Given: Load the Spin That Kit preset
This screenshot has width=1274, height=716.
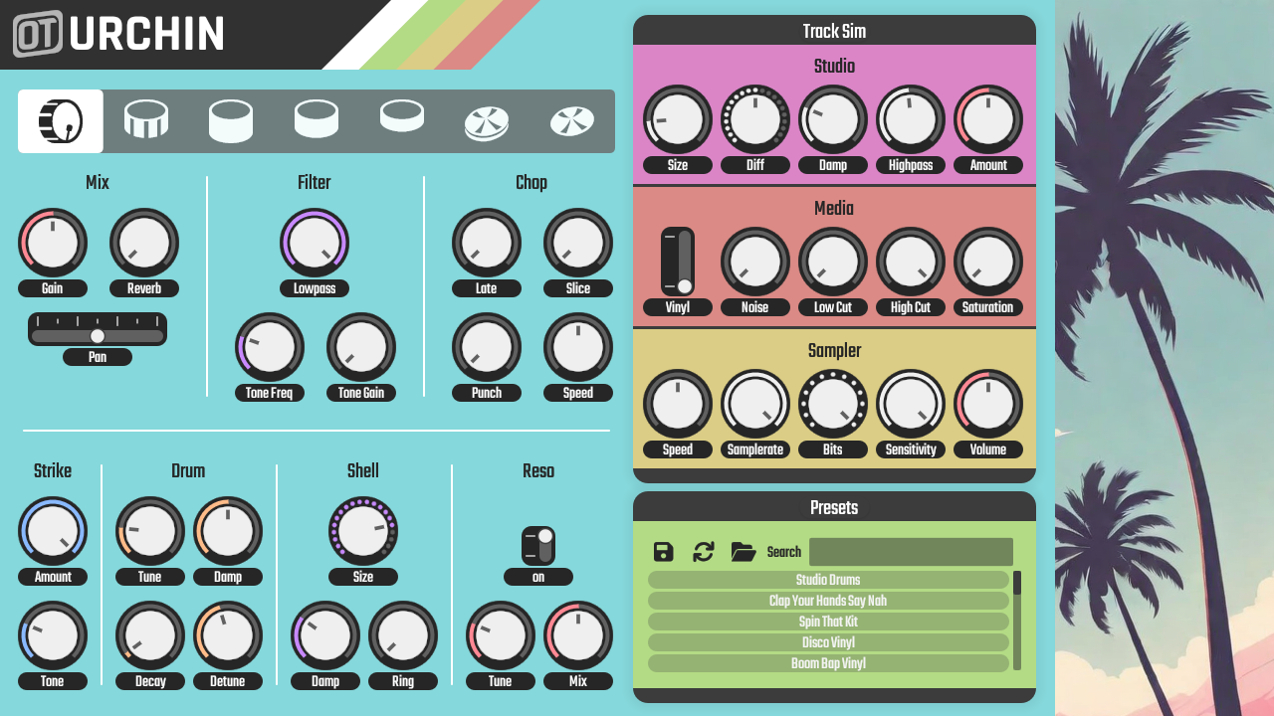Looking at the screenshot, I should (829, 622).
